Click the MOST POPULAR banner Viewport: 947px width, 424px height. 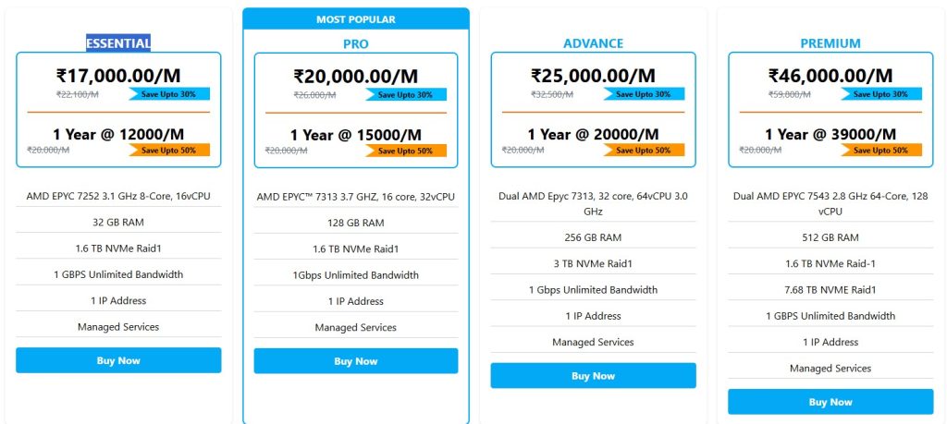pos(356,19)
